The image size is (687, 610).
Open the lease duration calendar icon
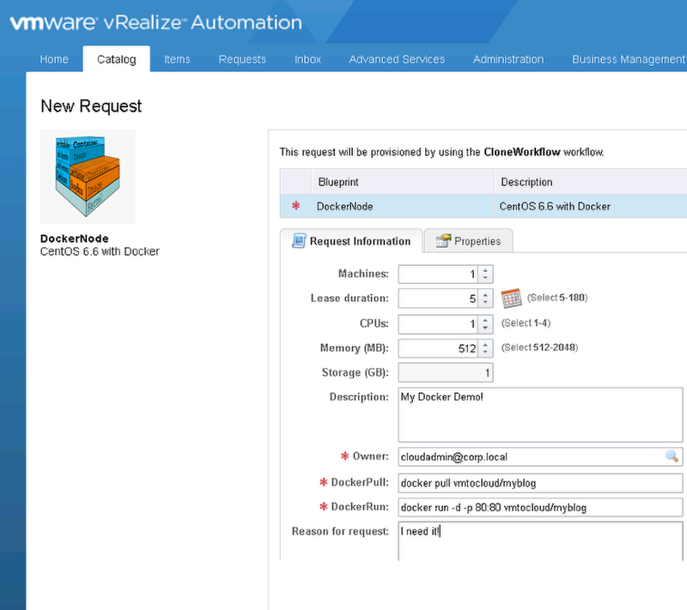pos(511,298)
